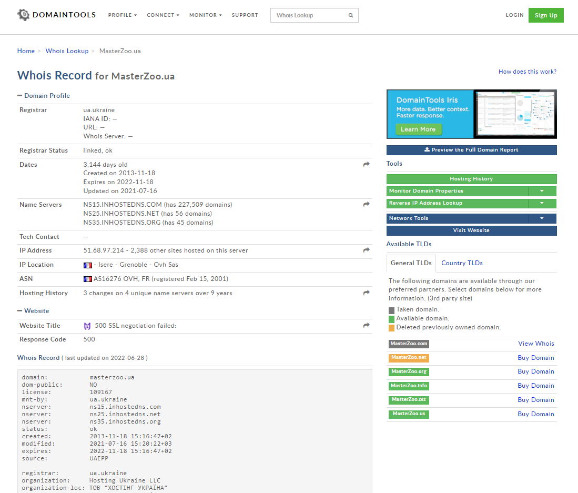The height and width of the screenshot is (493, 578).
Task: Open the Support menu item
Action: pos(245,15)
